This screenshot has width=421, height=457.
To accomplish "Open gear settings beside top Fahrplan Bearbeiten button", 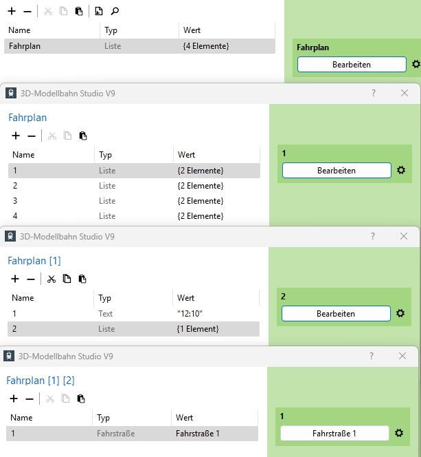I will pos(416,64).
